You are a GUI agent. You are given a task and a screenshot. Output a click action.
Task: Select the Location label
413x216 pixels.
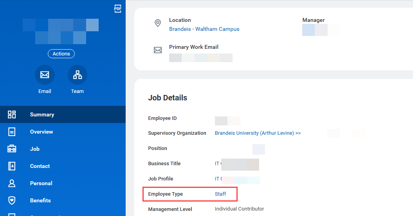pyautogui.click(x=180, y=20)
